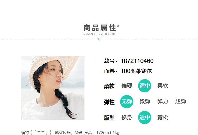Screen dimensions: 198x135
Task: Choose 弹力 elasticity option
Action: coord(163,102)
